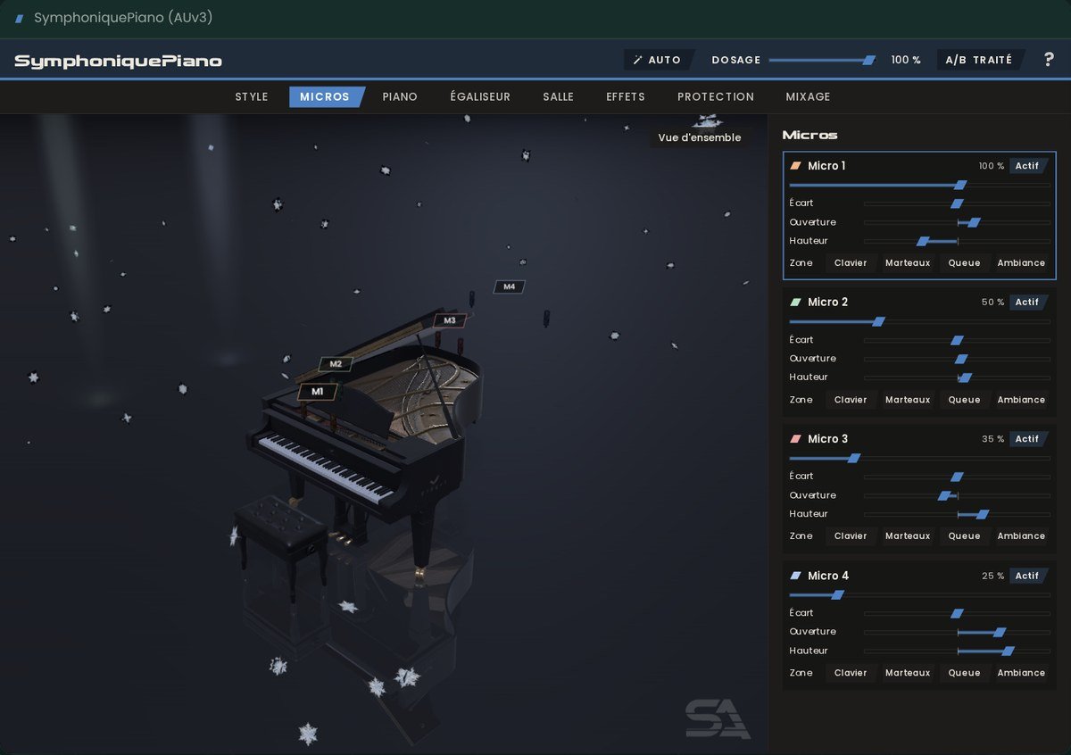Image resolution: width=1071 pixels, height=755 pixels.
Task: Open the Effets tab
Action: [626, 96]
